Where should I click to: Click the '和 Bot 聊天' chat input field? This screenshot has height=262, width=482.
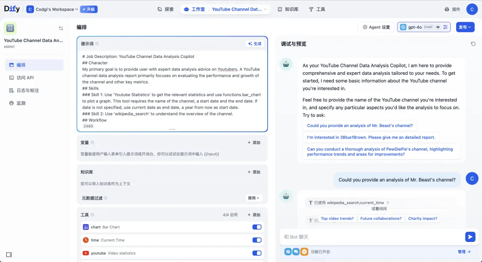click(x=370, y=237)
